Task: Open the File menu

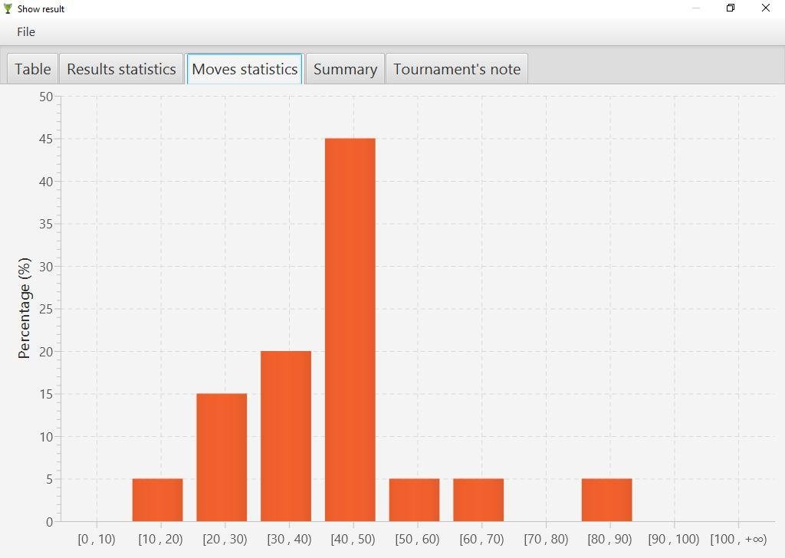Action: [x=26, y=32]
